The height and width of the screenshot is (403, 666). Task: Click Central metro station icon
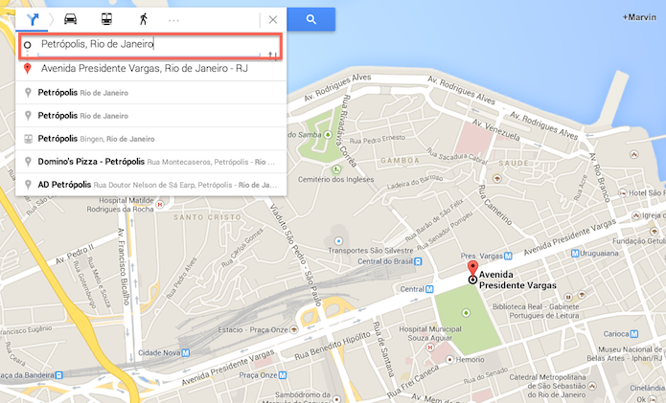coord(429,289)
